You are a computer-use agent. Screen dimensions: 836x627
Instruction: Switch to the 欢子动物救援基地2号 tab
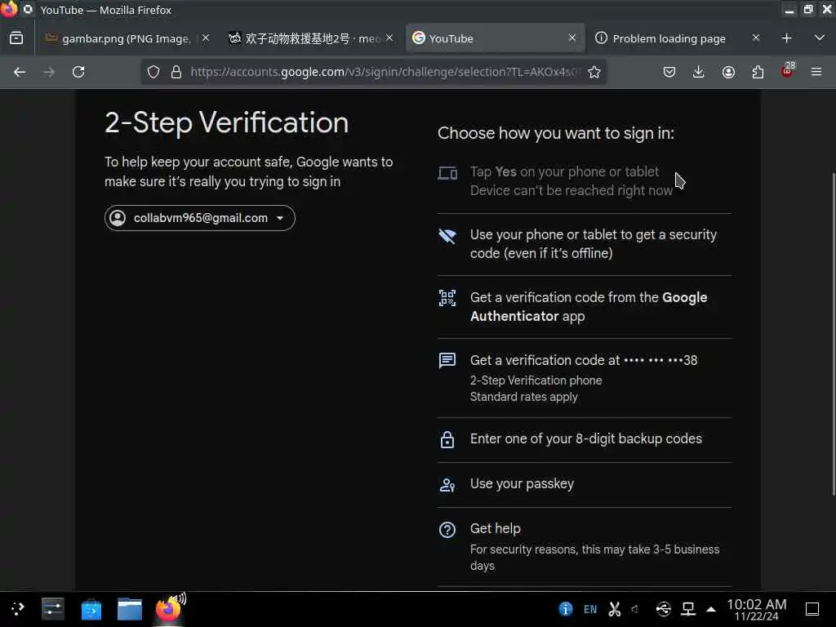tap(311, 38)
